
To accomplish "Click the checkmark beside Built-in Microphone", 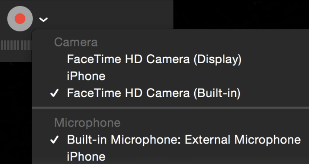I will click(x=54, y=140).
